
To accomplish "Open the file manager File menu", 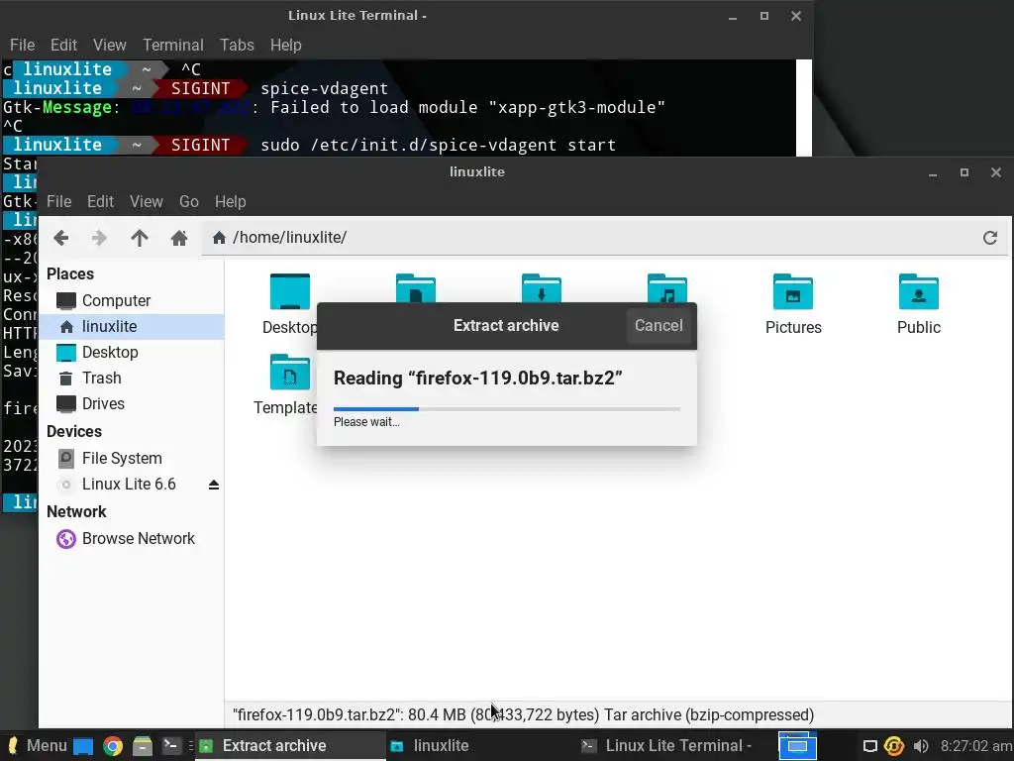I will pos(58,202).
